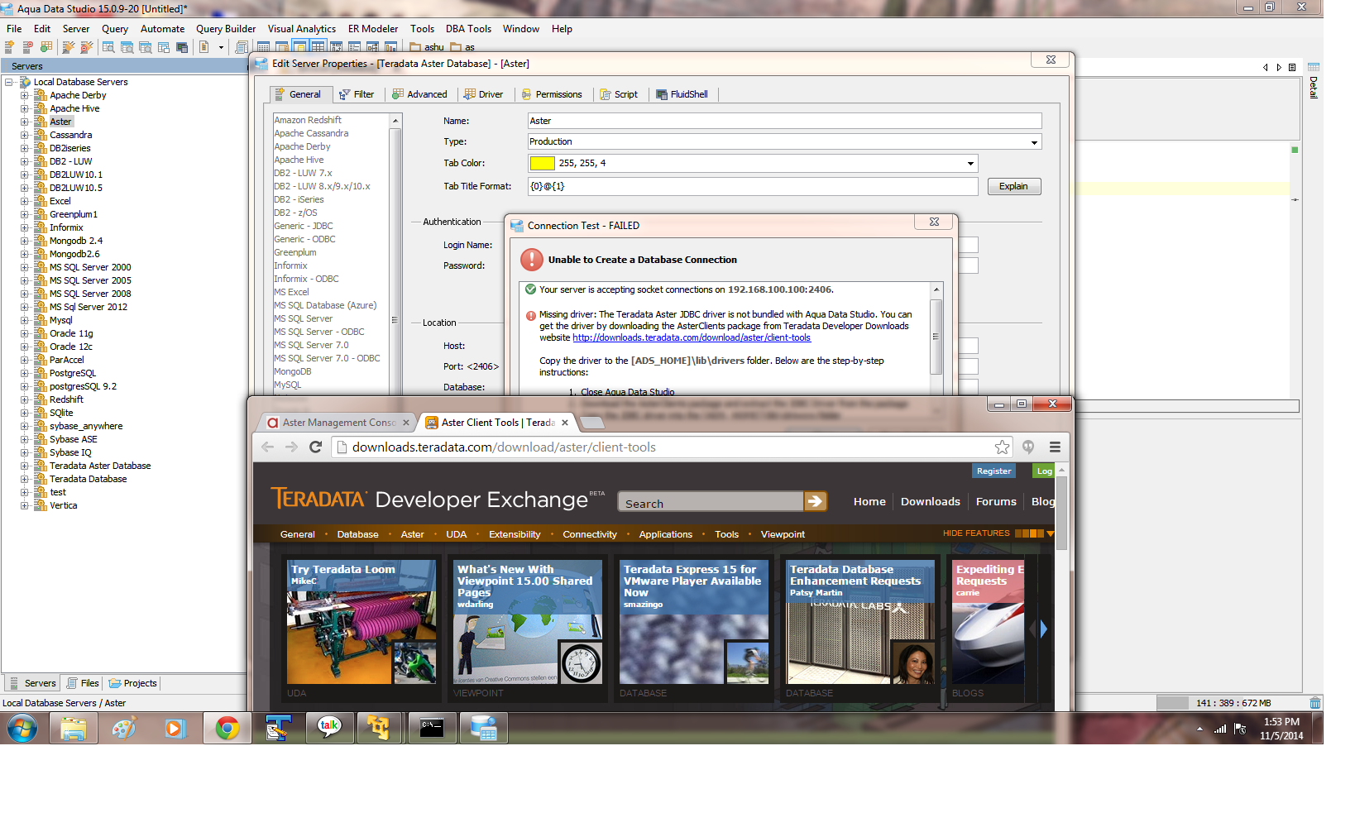The width and height of the screenshot is (1355, 832).
Task: Open the Visual Analytics menu
Action: pyautogui.click(x=302, y=29)
